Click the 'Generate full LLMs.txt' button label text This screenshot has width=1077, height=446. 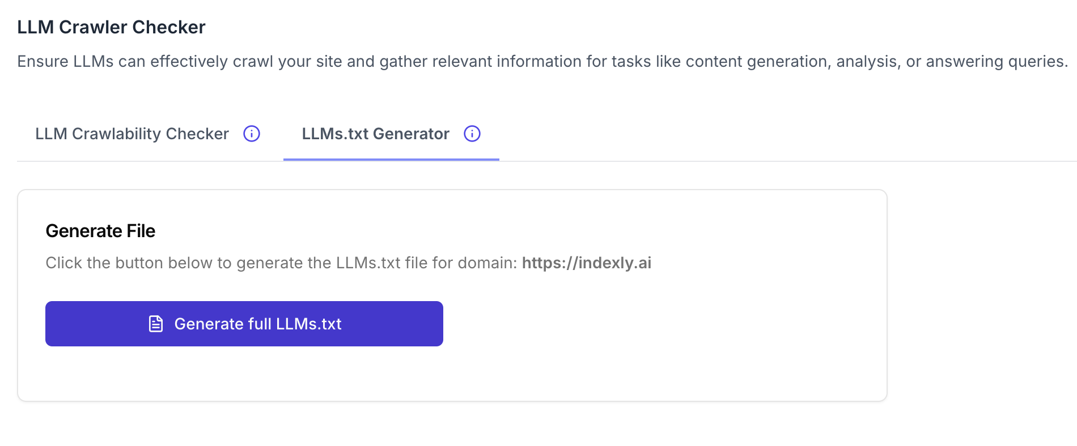258,324
